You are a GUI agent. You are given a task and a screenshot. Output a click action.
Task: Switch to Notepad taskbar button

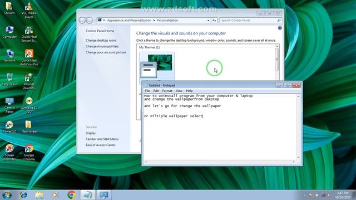88,195
